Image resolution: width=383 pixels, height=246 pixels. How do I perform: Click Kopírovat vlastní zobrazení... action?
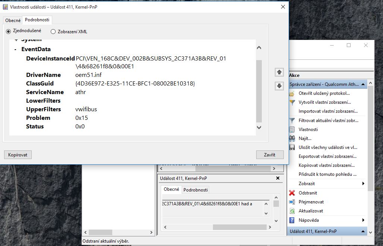tap(327, 165)
